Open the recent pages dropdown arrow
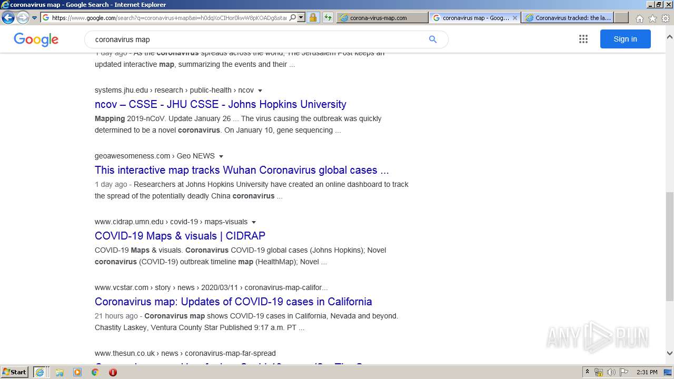The height and width of the screenshot is (379, 674). tap(34, 18)
